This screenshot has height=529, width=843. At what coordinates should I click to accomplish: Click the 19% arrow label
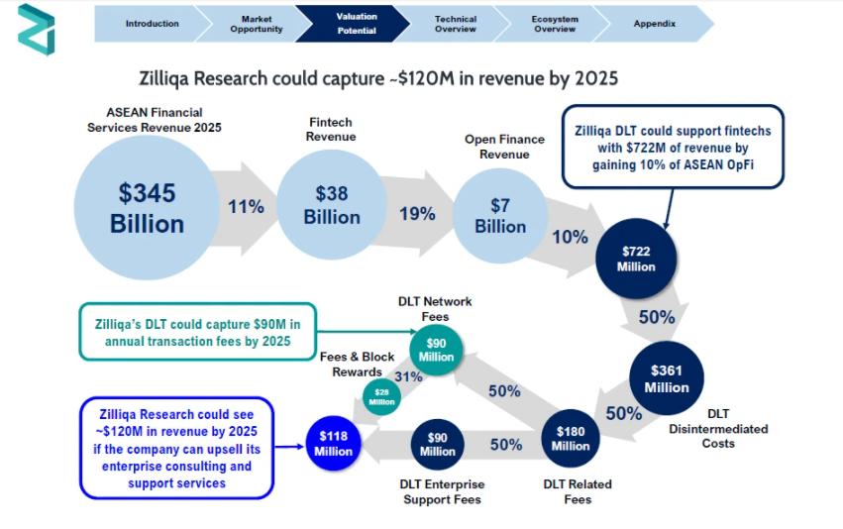[417, 214]
